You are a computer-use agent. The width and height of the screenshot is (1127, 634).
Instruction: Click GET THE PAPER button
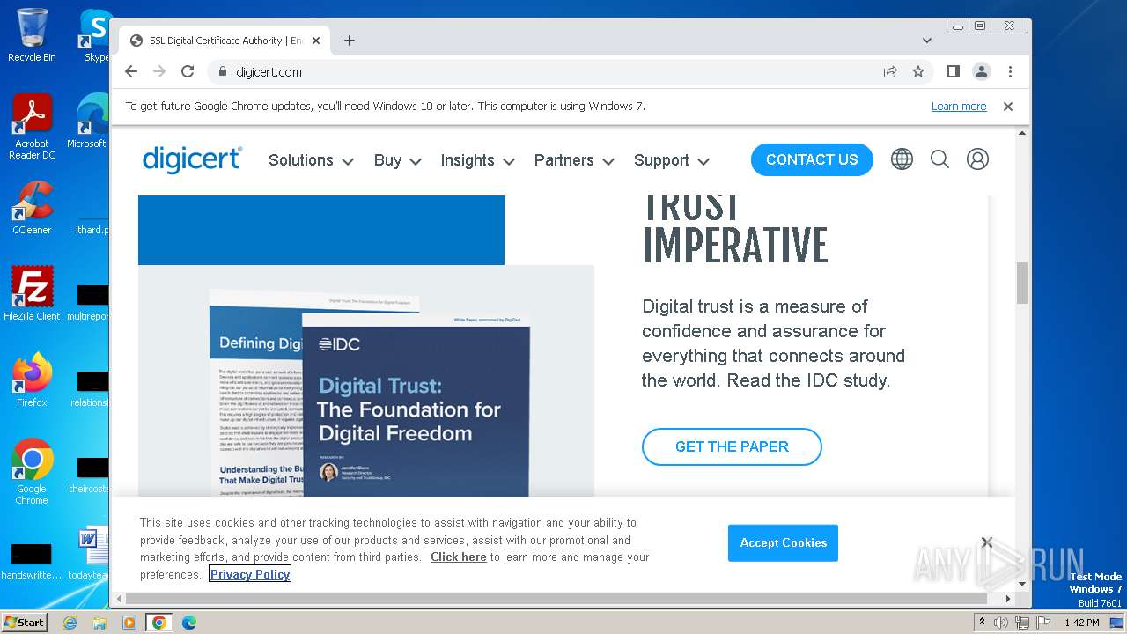[x=732, y=446]
